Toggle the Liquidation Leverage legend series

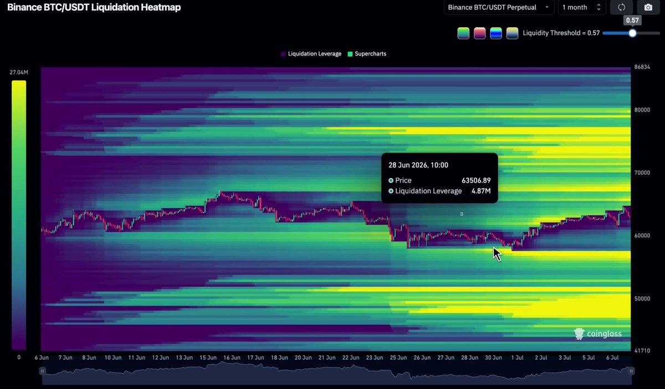(x=311, y=54)
